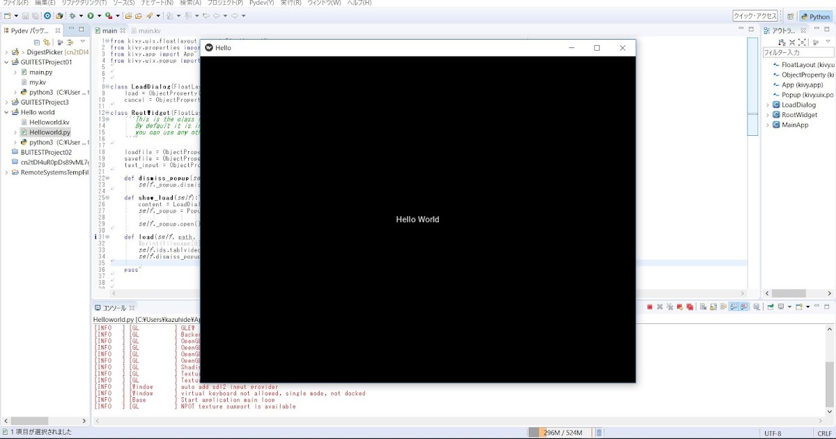The width and height of the screenshot is (836, 439).
Task: Collapse all nodes in the Outline view
Action: tap(792, 41)
